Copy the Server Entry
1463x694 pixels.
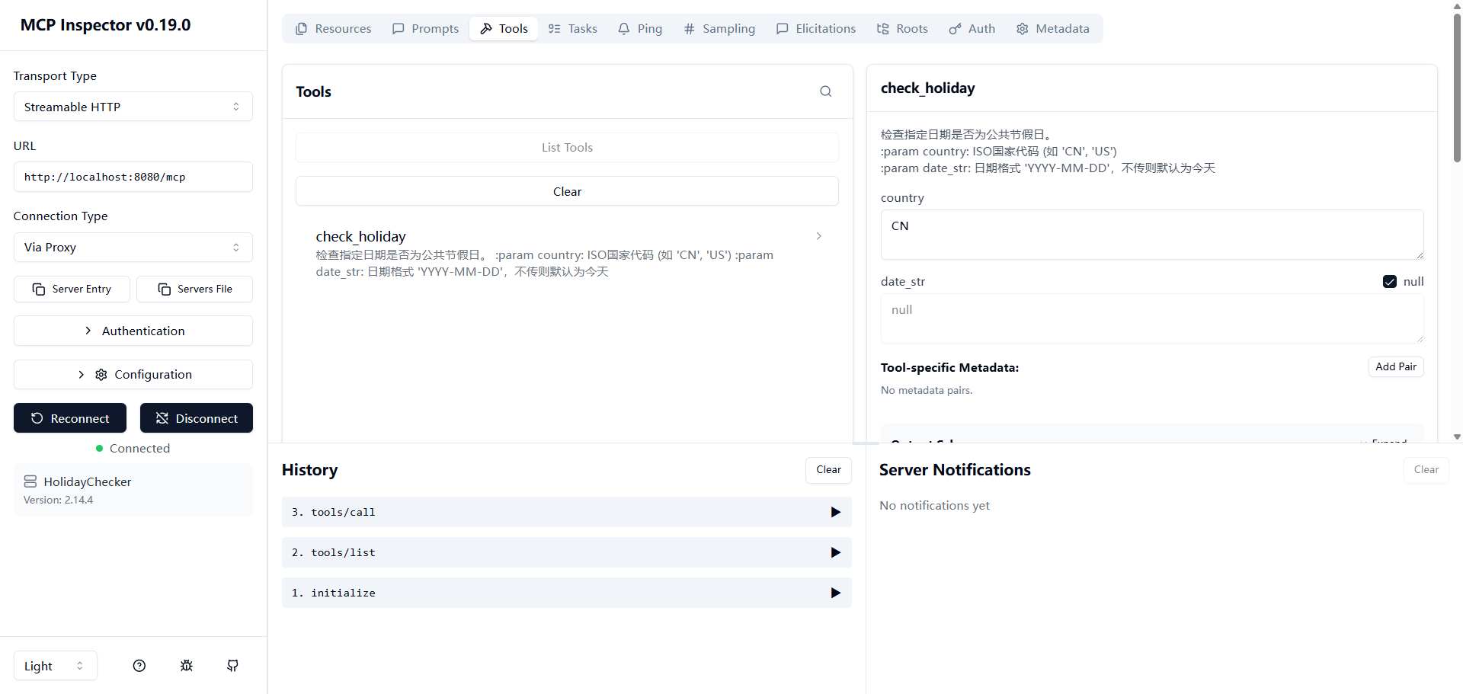(x=72, y=289)
